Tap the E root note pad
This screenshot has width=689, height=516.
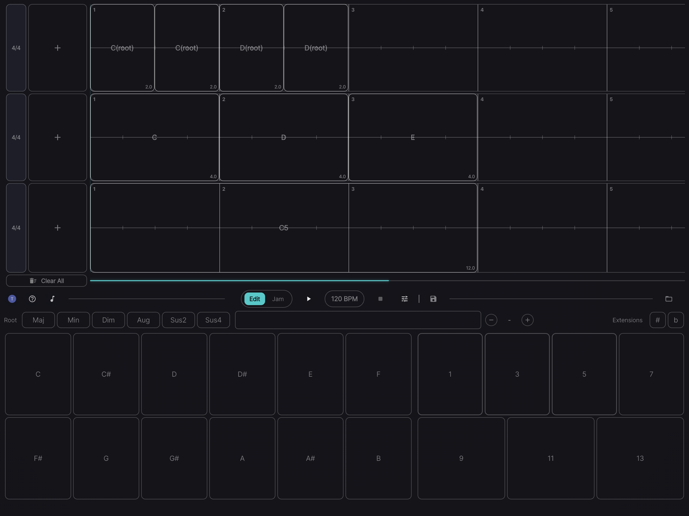(310, 374)
